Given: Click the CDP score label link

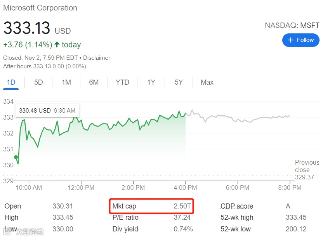Looking at the screenshot, I should (x=237, y=206).
